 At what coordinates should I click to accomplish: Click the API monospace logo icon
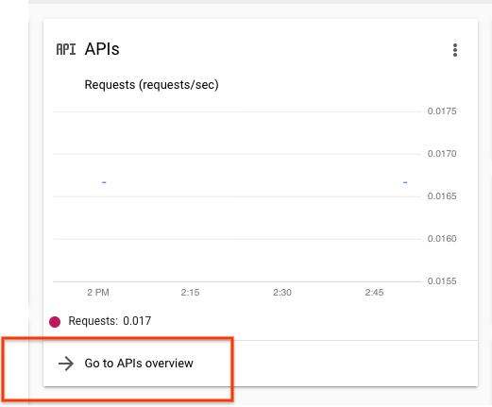tap(66, 49)
